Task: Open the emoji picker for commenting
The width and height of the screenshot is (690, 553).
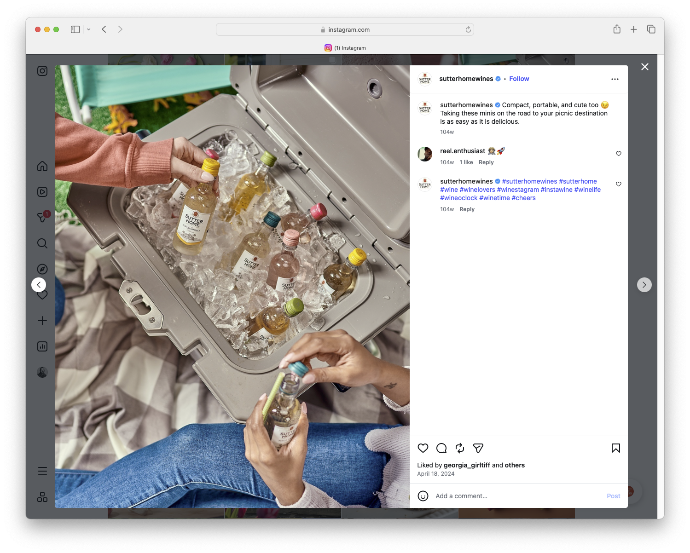Action: coord(423,496)
